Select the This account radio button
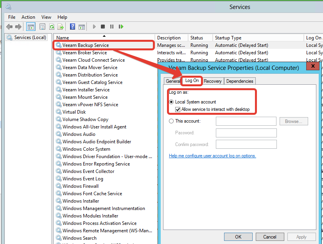The height and width of the screenshot is (244, 323). 171,121
